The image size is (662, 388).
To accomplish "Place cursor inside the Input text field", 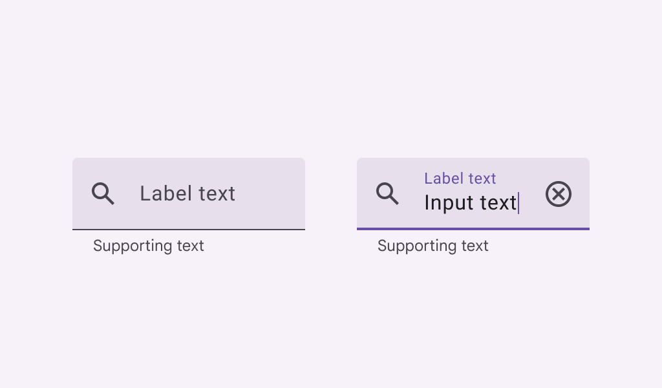I will tap(471, 202).
